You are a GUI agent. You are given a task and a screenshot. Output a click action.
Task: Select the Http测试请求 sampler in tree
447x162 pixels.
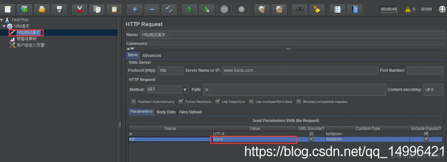point(28,33)
